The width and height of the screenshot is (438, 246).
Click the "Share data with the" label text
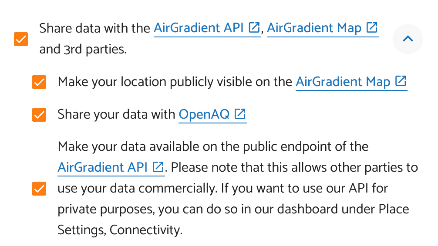95,29
